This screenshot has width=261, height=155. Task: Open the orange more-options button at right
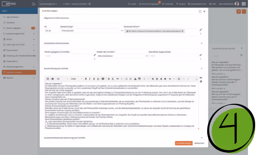[244, 11]
